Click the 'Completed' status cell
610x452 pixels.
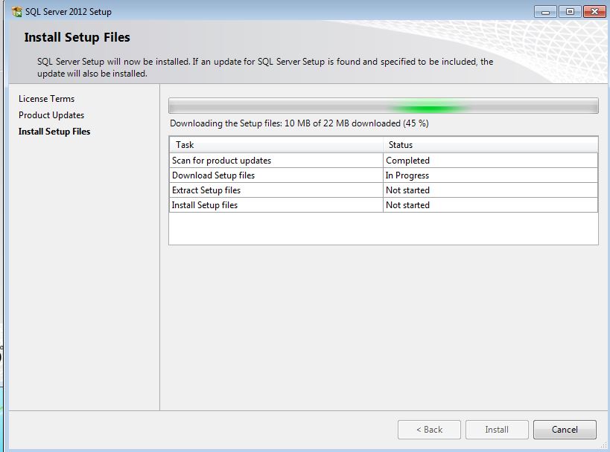coord(491,161)
